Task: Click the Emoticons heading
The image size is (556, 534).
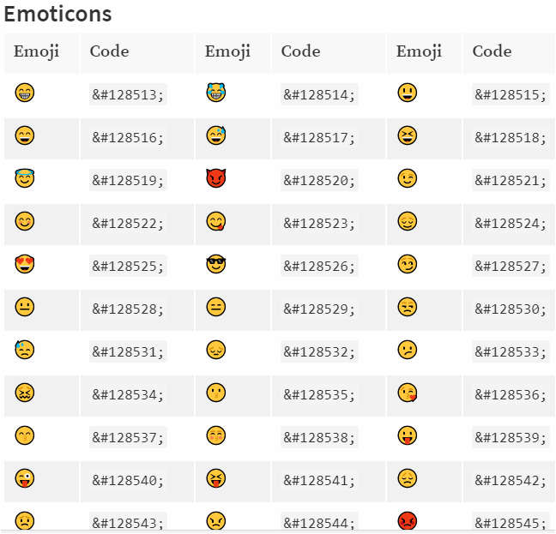Action: 58,15
